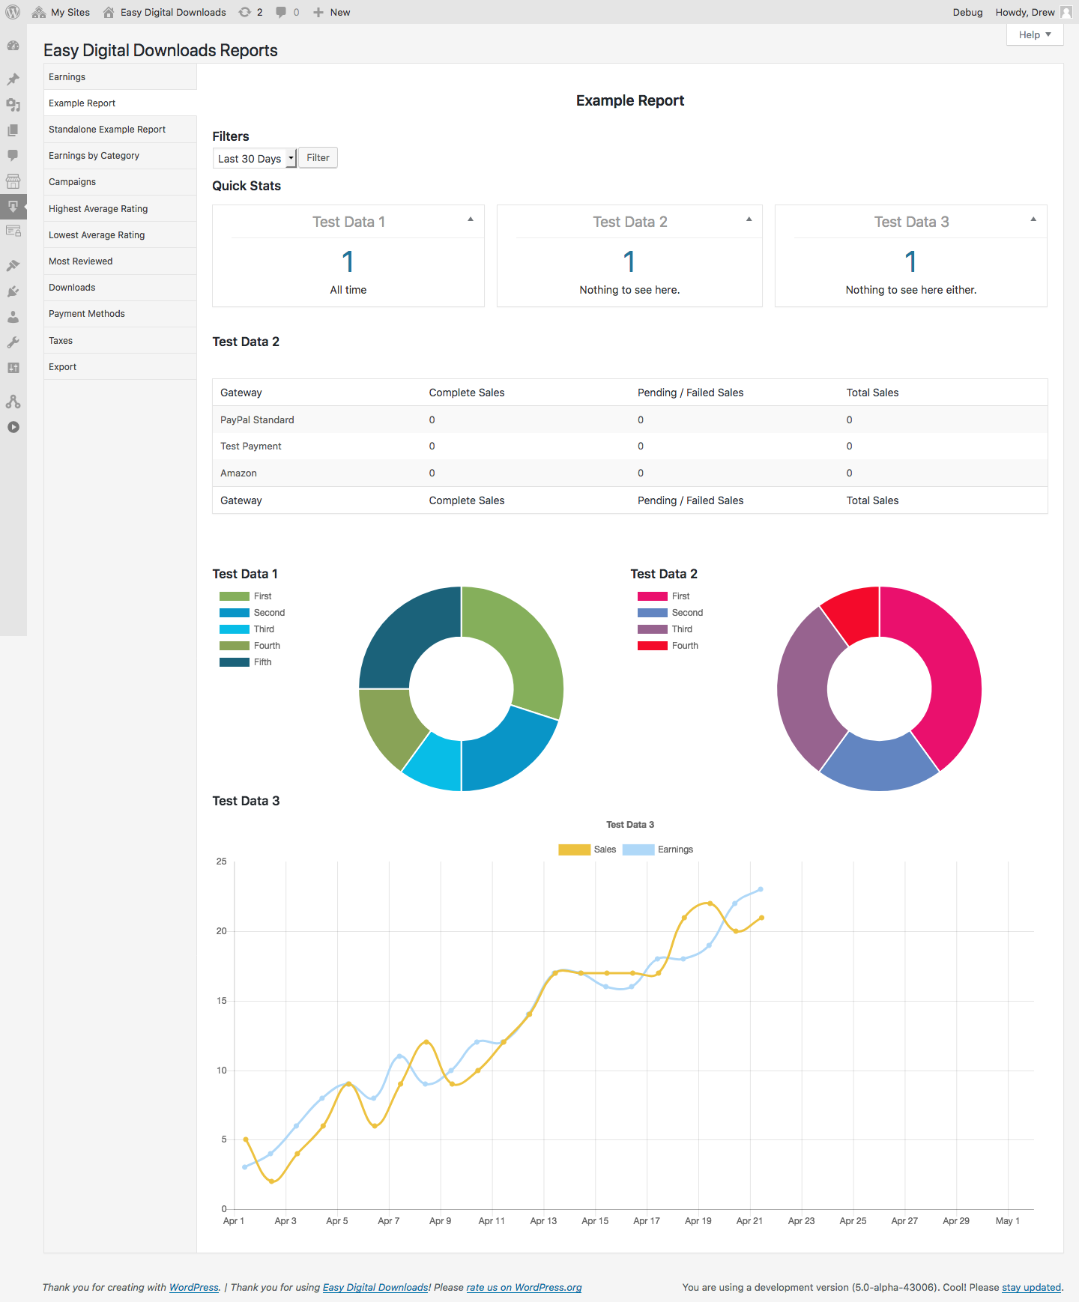Toggle Fourth legend item in Test Data 2 pie
The width and height of the screenshot is (1079, 1302).
[x=668, y=646]
